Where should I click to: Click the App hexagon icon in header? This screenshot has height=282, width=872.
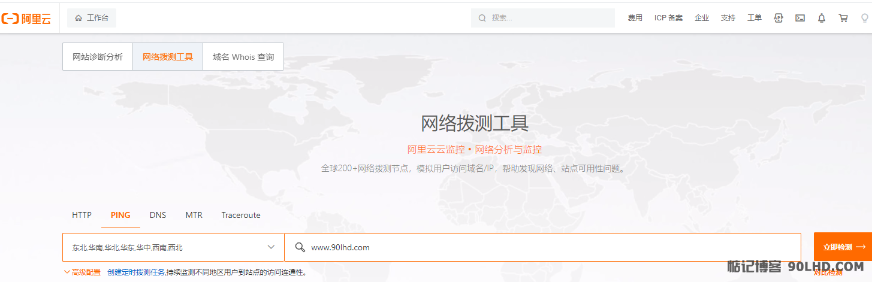click(779, 18)
